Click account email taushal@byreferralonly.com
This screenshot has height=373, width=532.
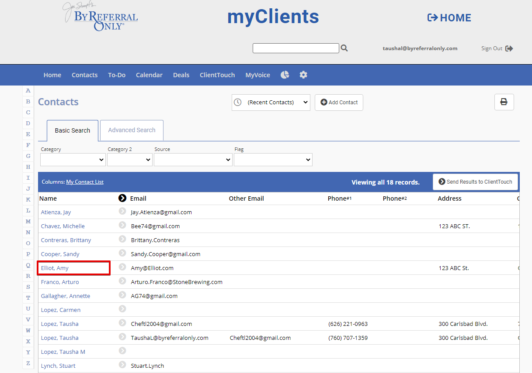(420, 48)
